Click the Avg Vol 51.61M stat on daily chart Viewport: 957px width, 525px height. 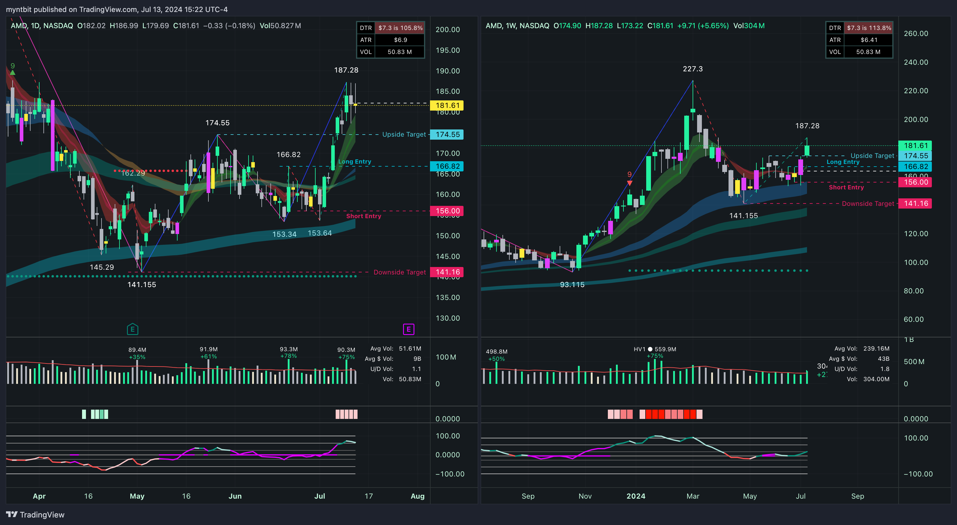(x=395, y=349)
